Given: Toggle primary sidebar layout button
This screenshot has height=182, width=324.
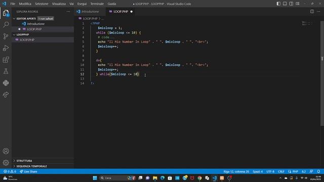Looking at the screenshot, I should pos(278,4).
